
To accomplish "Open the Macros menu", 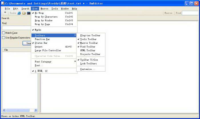I will pyautogui.click(x=44, y=9).
